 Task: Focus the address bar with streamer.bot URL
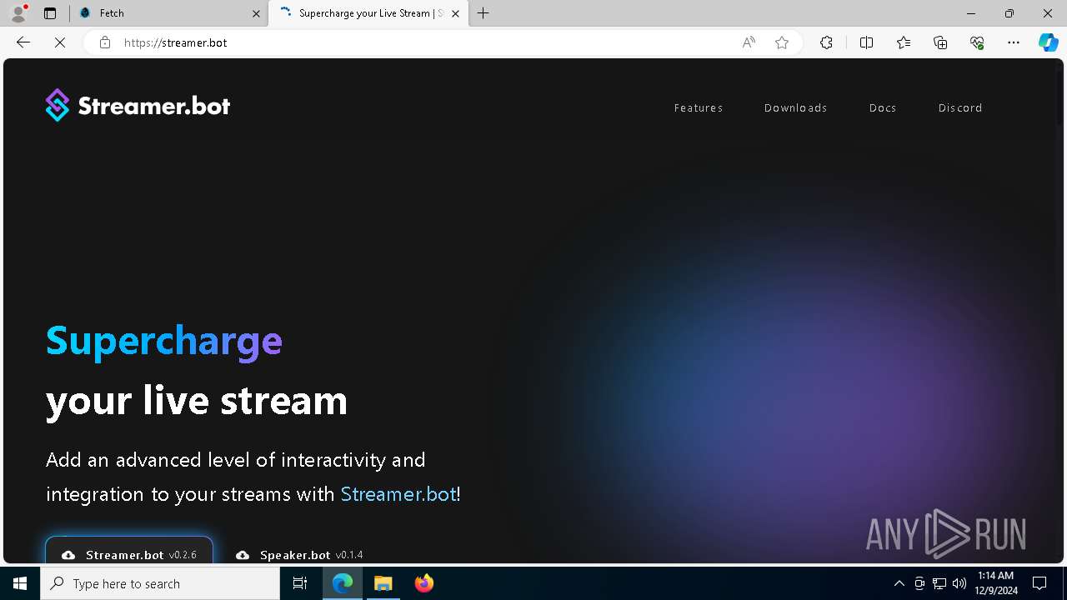click(x=425, y=42)
